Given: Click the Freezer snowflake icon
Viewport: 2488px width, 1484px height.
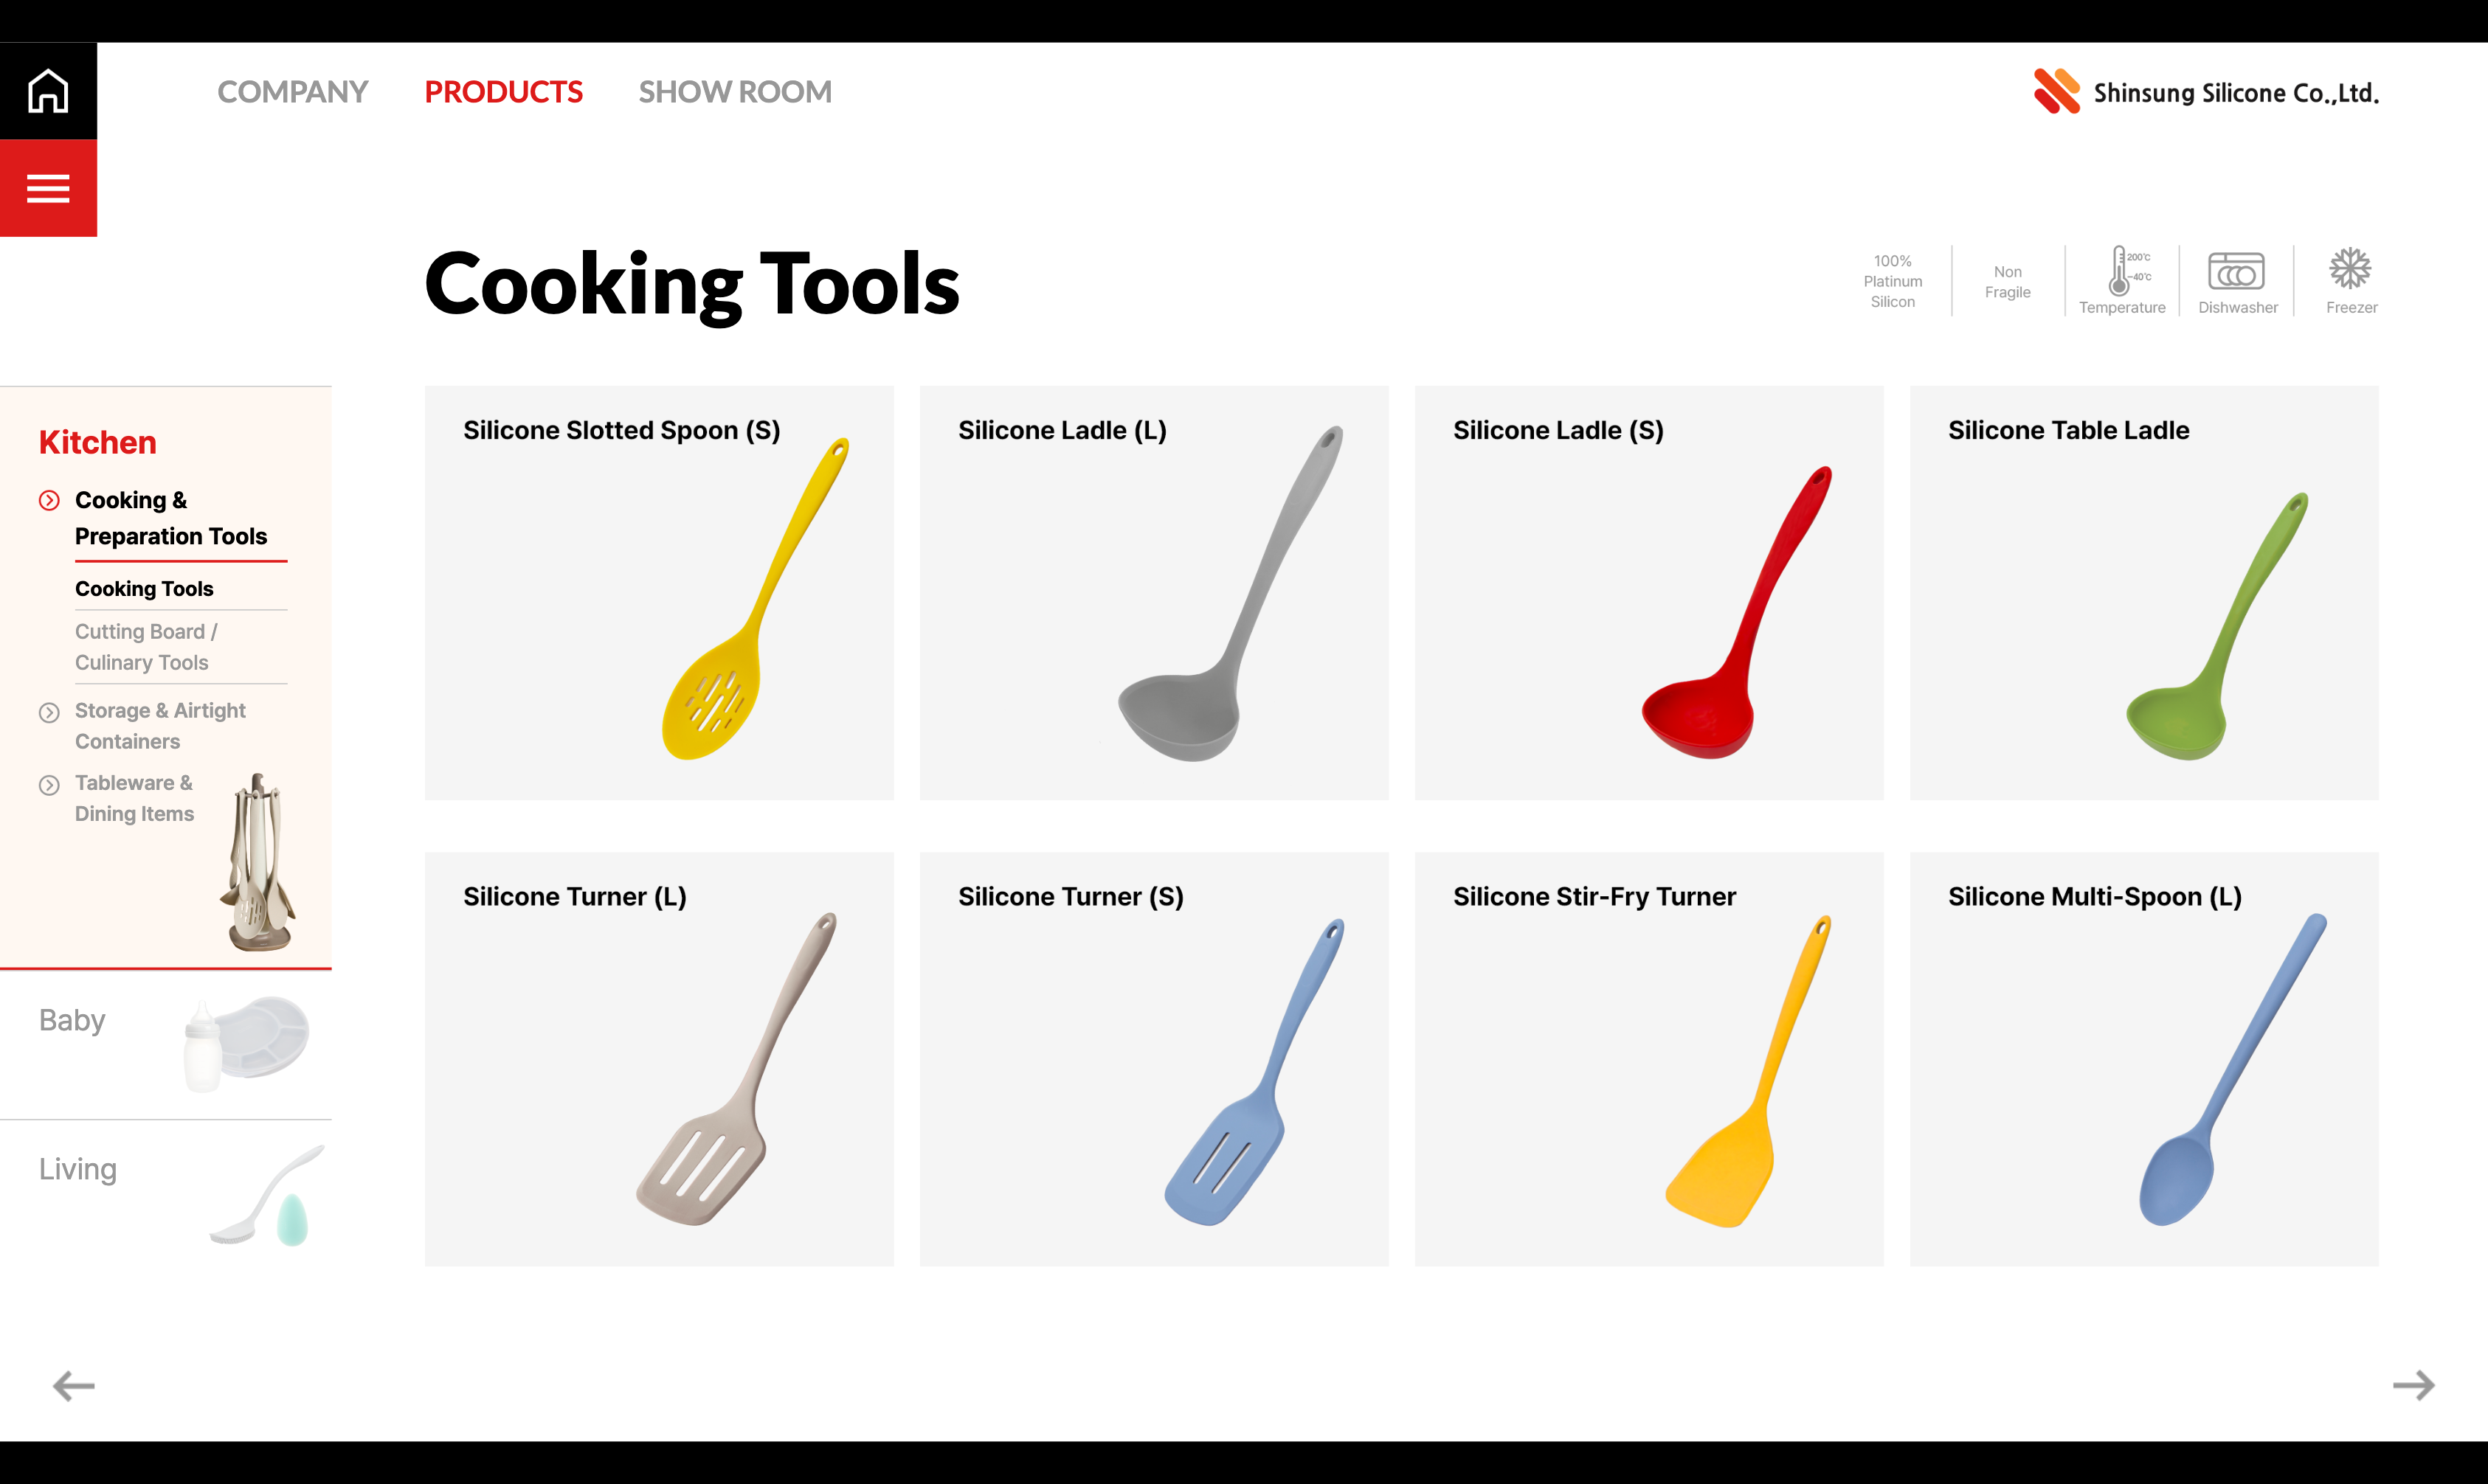Looking at the screenshot, I should click(2350, 269).
